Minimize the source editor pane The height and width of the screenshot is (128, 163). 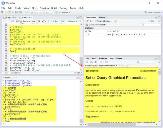coord(77,18)
